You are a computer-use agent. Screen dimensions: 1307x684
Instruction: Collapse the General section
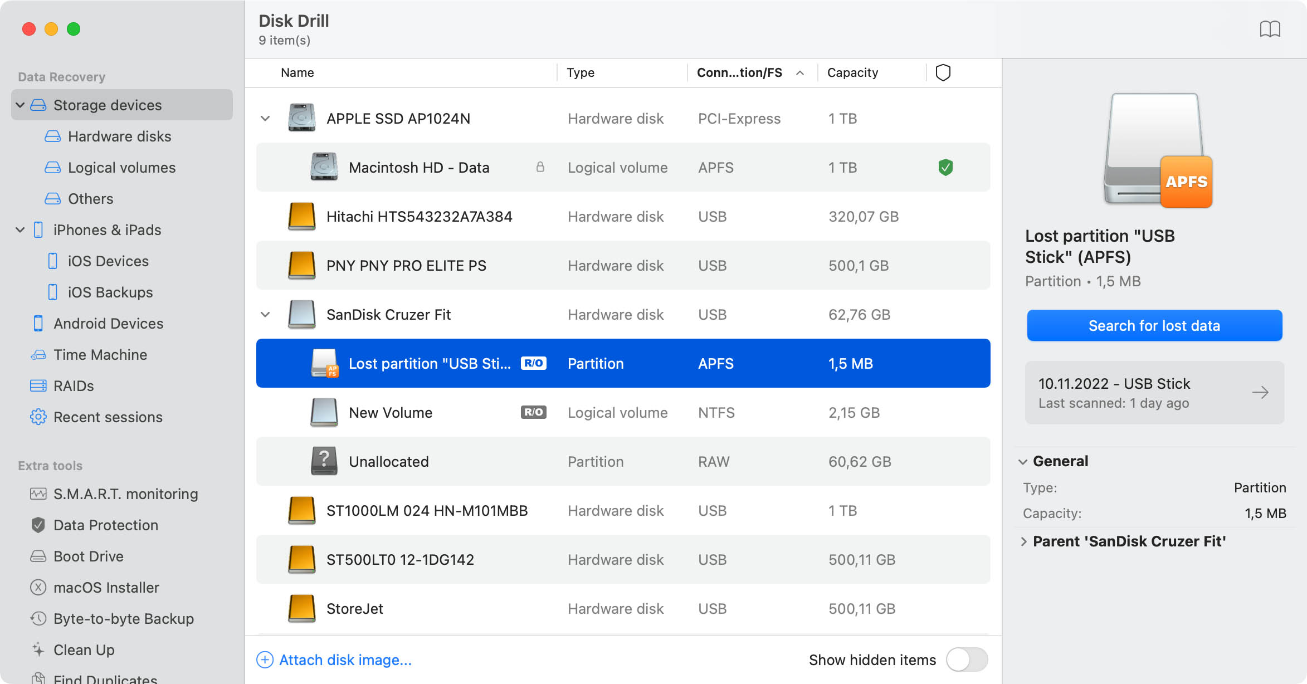[1023, 462]
